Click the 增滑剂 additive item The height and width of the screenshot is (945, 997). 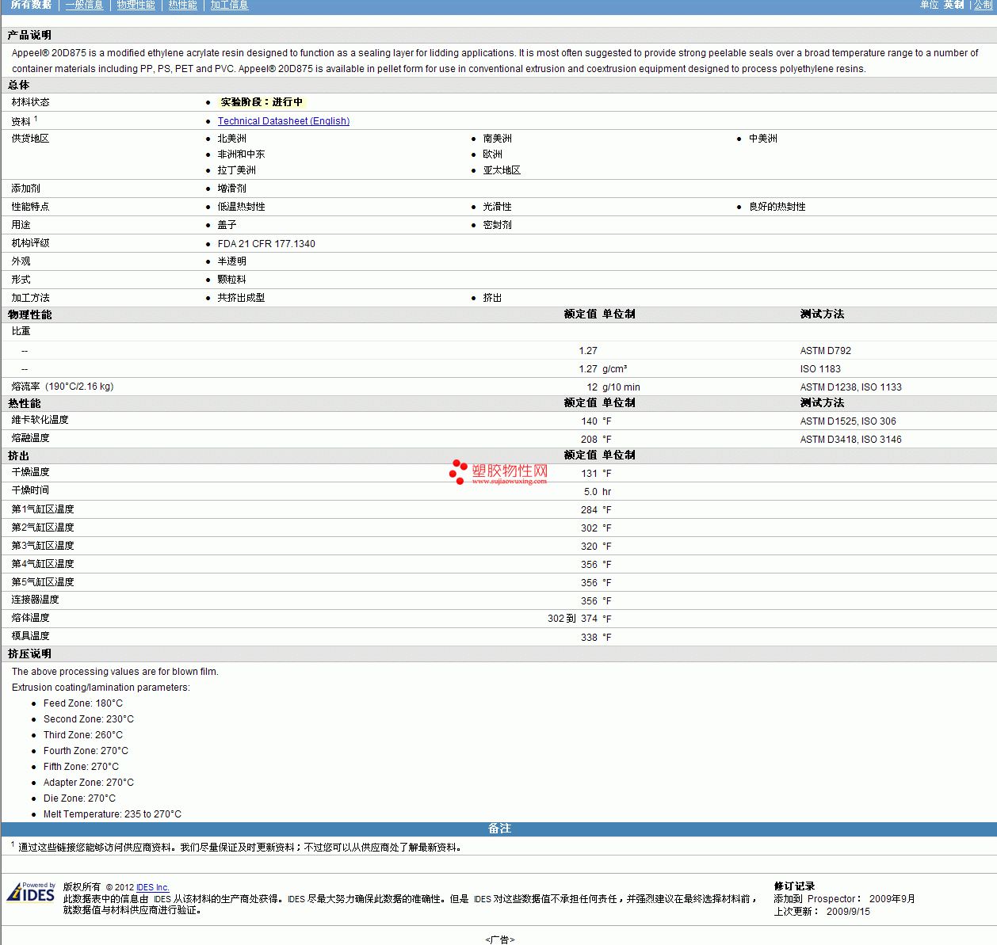232,189
